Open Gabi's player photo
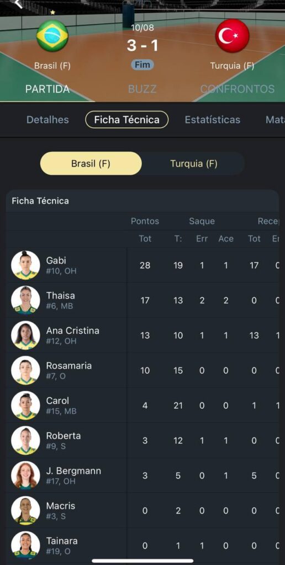This screenshot has width=285, height=565. (25, 265)
